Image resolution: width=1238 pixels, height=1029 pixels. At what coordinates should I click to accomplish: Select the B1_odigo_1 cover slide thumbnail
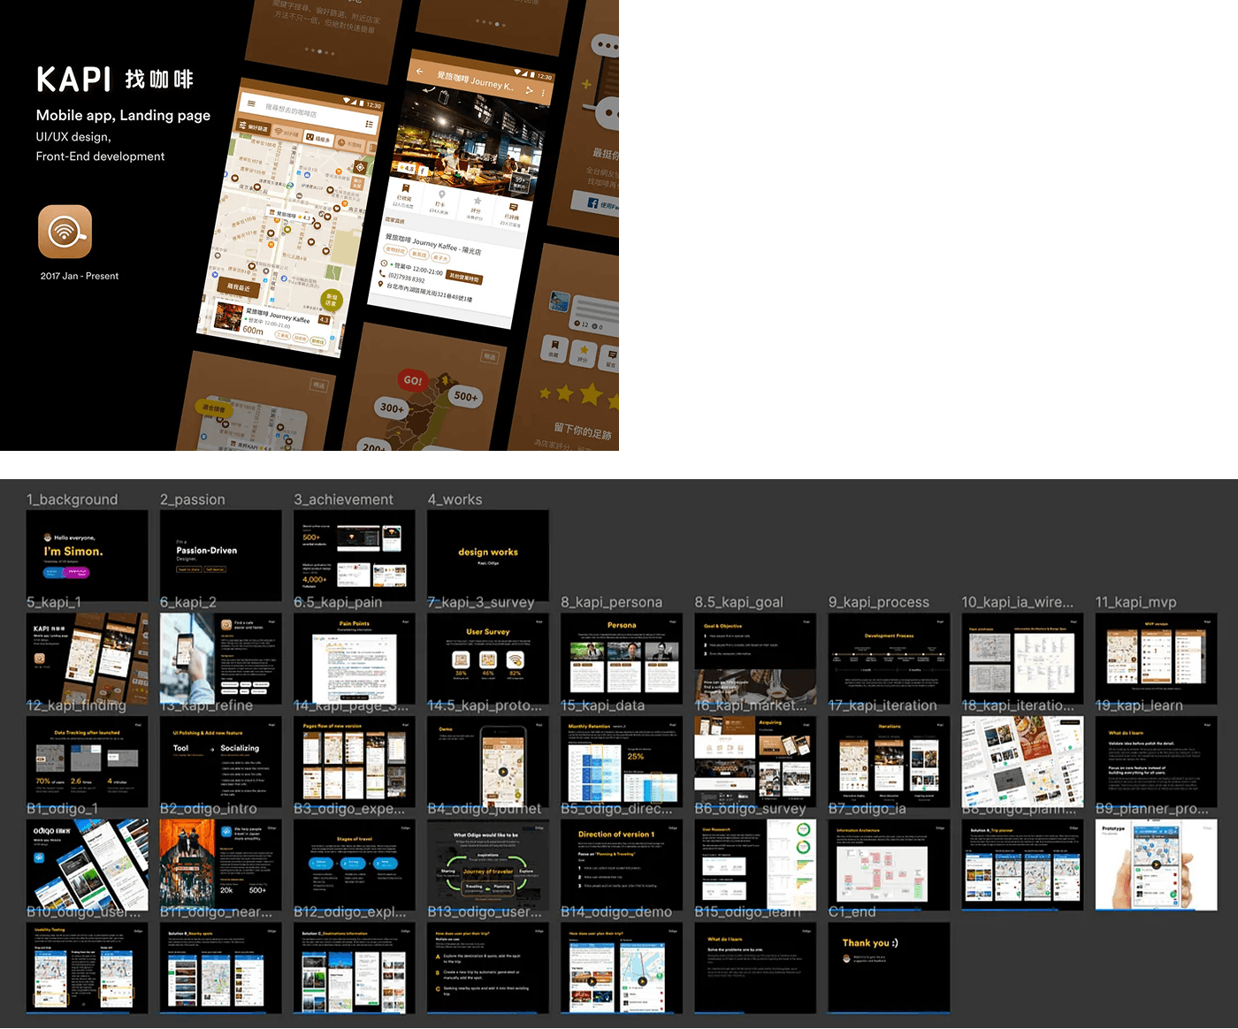[x=88, y=865]
